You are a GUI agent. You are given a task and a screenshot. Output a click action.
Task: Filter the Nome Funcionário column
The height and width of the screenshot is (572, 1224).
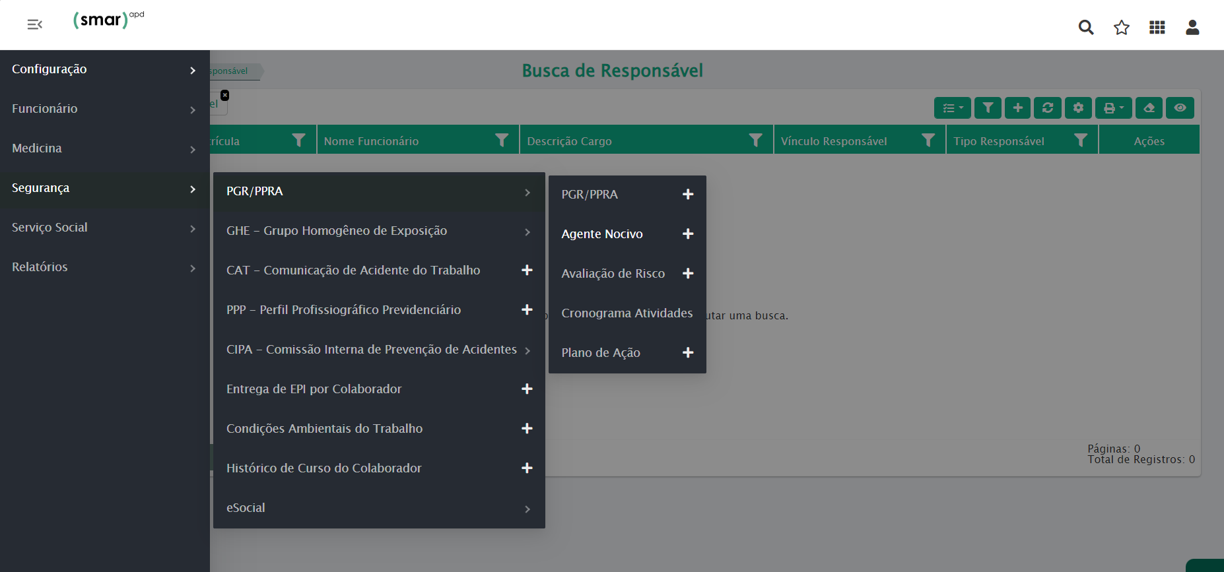tap(502, 141)
